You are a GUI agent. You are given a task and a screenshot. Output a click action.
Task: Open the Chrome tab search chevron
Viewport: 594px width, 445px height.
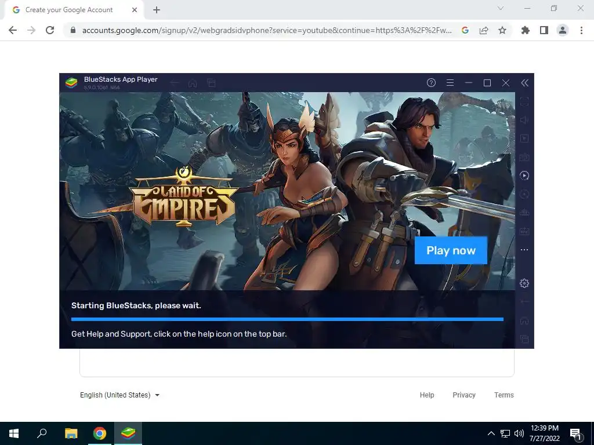pyautogui.click(x=501, y=8)
